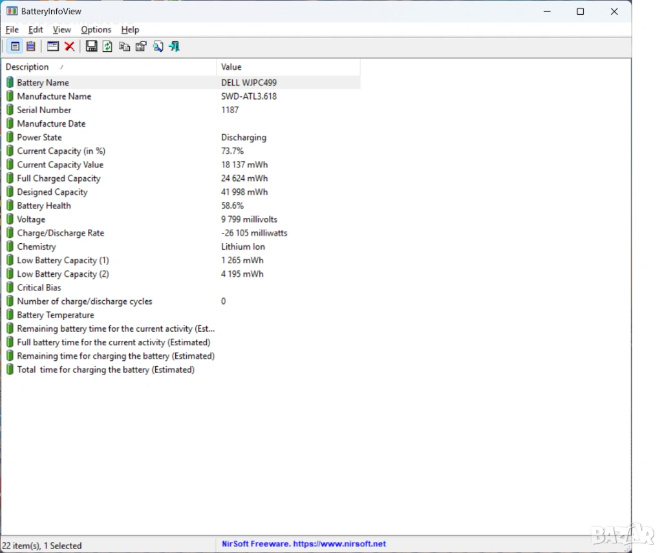
Task: Open the Edit menu
Action: tap(36, 30)
